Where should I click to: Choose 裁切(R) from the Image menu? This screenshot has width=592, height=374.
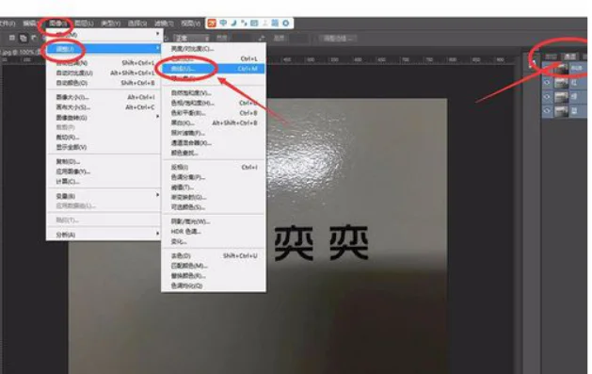tap(104, 138)
